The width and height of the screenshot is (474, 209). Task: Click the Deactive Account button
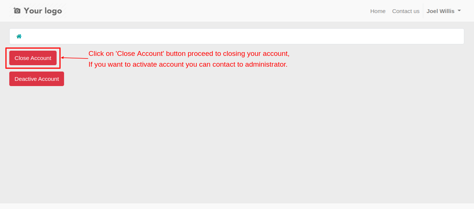[x=37, y=79]
